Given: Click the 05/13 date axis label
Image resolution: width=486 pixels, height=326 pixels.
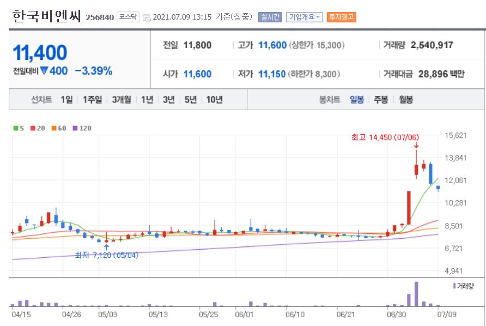Looking at the screenshot, I should [x=158, y=315].
